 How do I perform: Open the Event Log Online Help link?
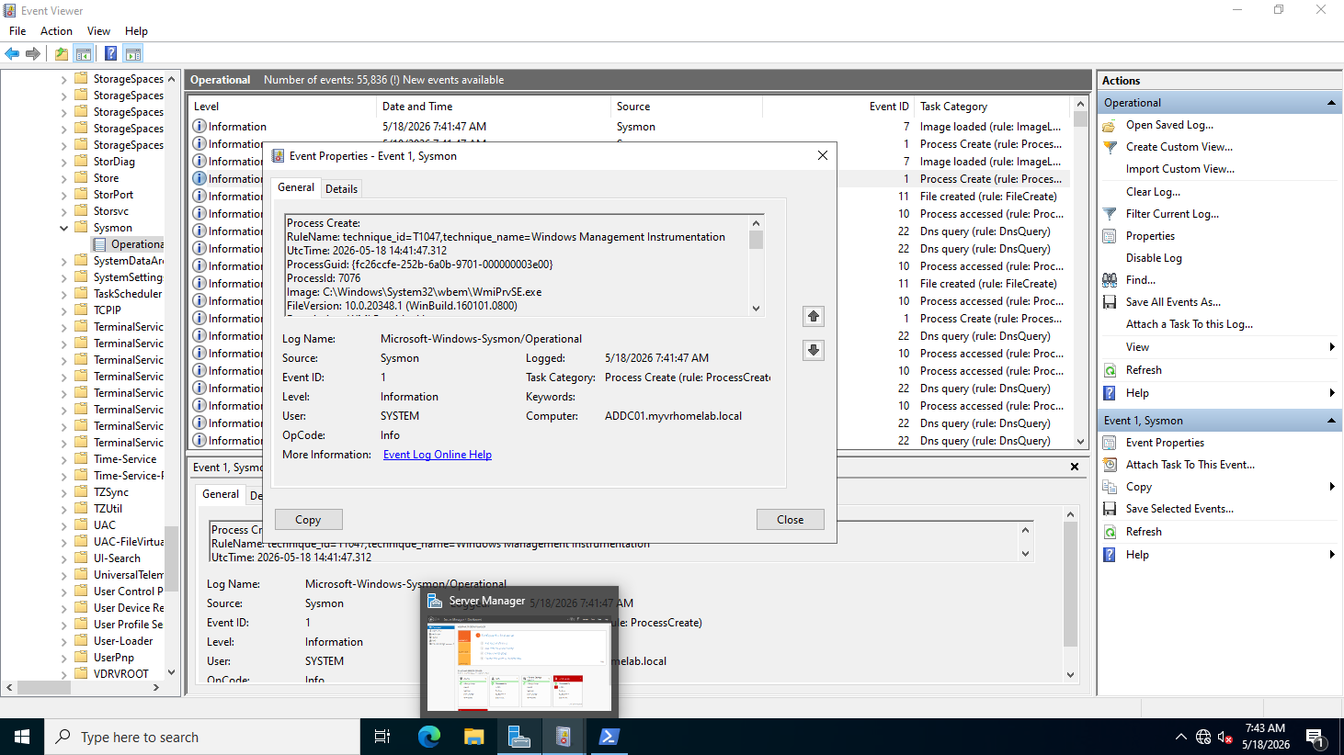click(438, 455)
